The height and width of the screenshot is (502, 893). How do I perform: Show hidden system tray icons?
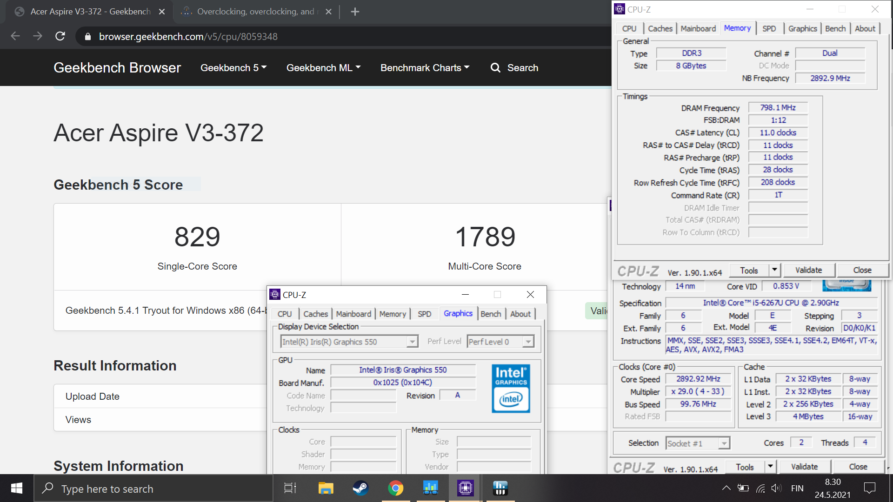point(726,488)
